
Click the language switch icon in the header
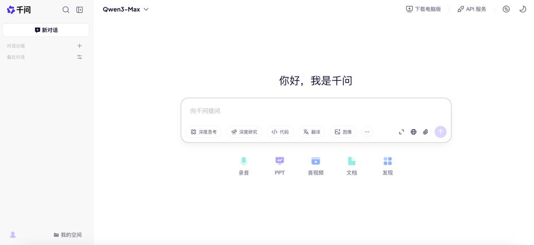click(506, 9)
